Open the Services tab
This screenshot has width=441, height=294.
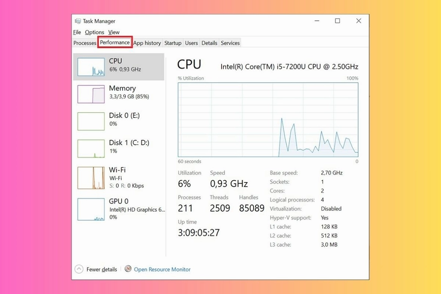(230, 43)
